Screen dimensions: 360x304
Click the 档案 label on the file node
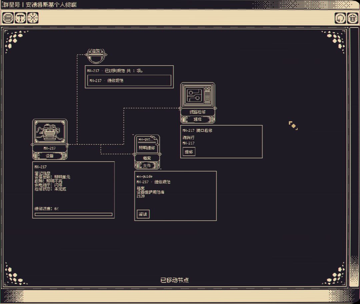(x=147, y=158)
